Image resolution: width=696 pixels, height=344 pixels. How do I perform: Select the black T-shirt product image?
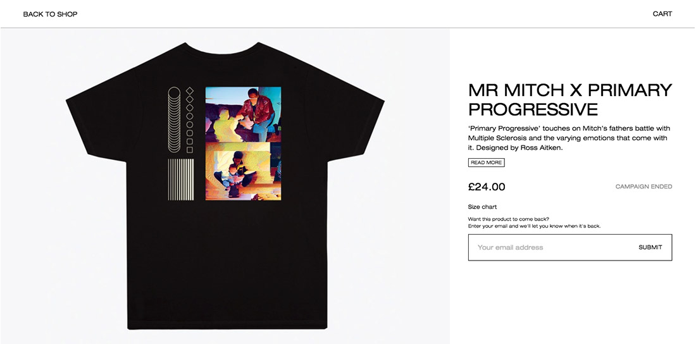click(225, 185)
